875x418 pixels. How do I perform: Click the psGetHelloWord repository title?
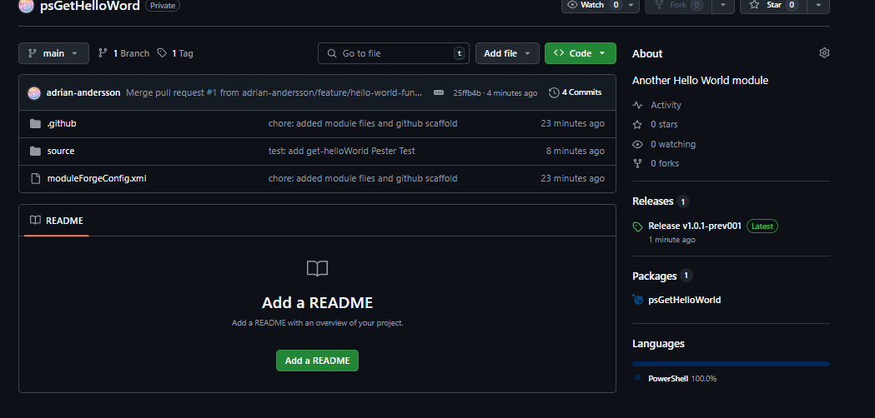(90, 7)
